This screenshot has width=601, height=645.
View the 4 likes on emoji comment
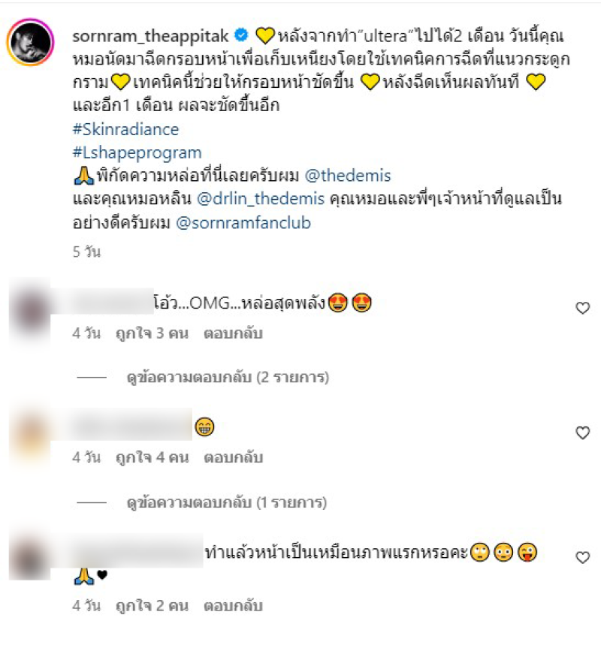click(152, 457)
